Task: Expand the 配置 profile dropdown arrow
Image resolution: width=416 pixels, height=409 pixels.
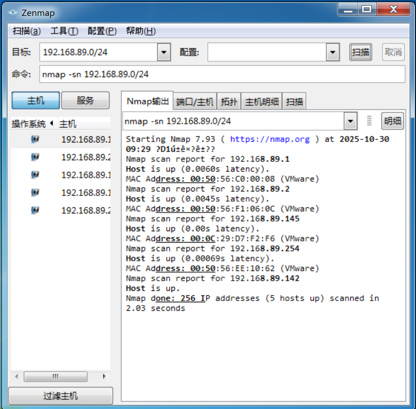Action: (x=333, y=52)
